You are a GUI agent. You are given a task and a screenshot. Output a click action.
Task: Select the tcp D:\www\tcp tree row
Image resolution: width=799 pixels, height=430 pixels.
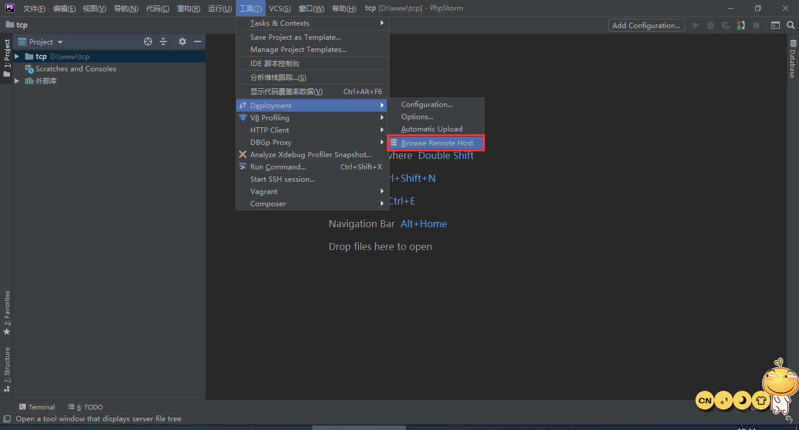click(109, 57)
